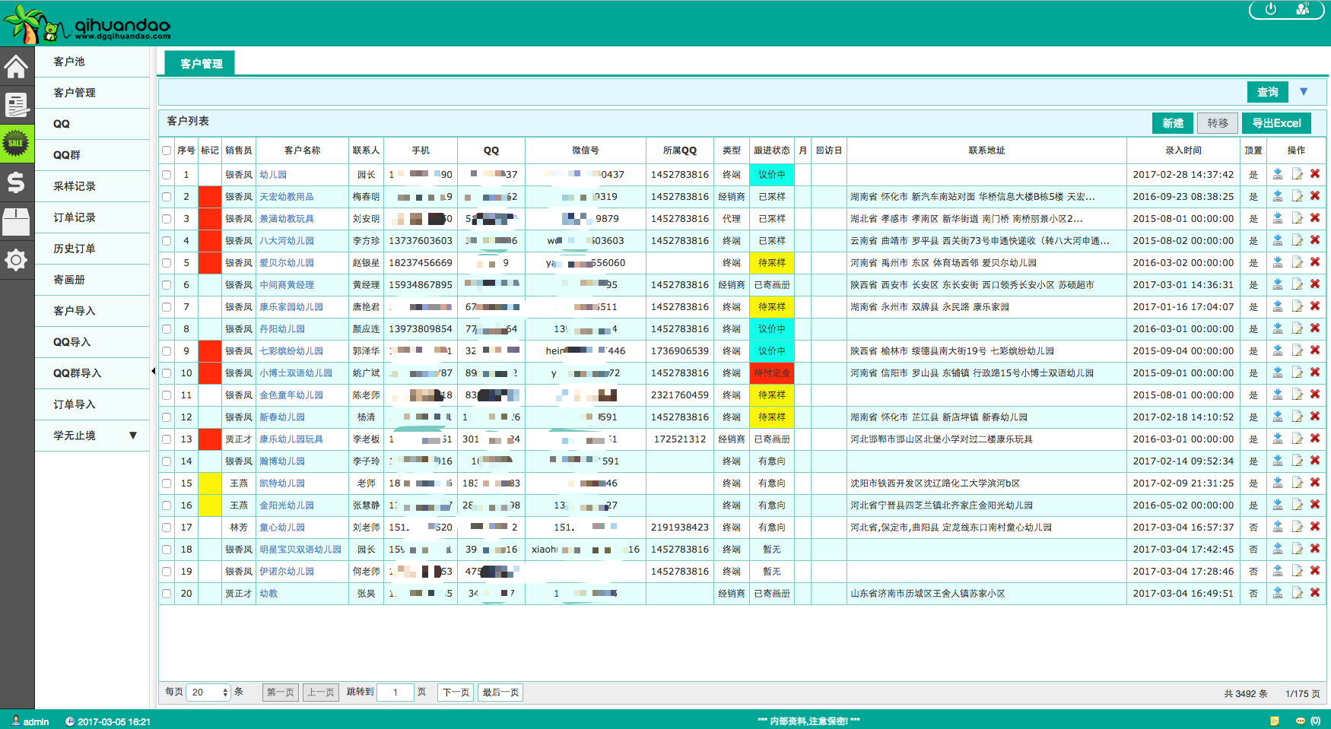
Task: Check the checkbox for row 2
Action: coord(167,197)
